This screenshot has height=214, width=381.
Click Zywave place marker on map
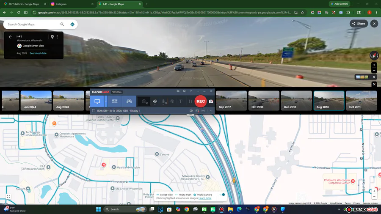click(157, 154)
